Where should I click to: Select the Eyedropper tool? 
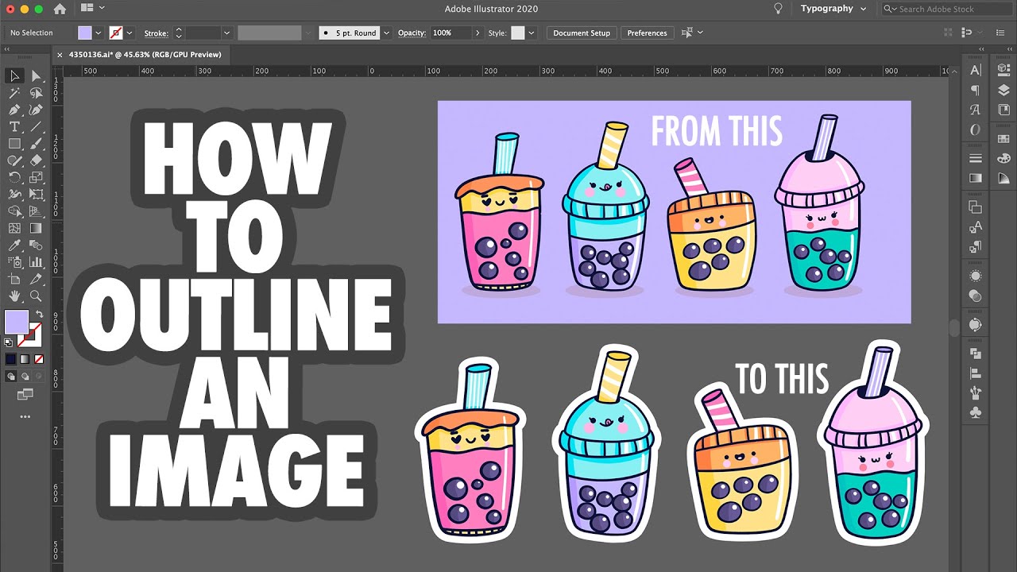tap(14, 245)
